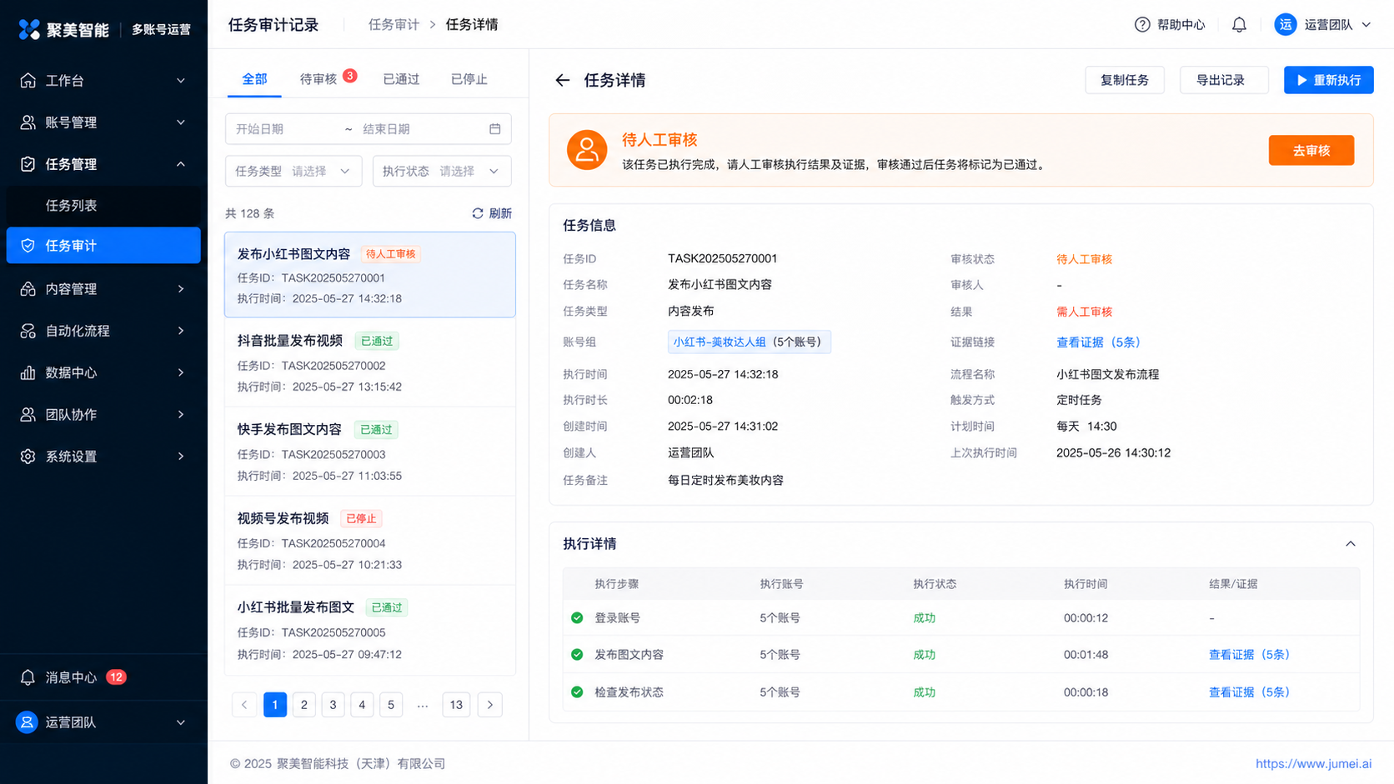Click the 任务管理 clipboard icon
The image size is (1394, 784).
coord(28,164)
